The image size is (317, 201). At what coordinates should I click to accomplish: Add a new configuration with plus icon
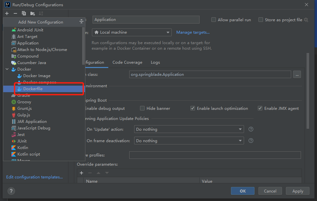point(7,13)
